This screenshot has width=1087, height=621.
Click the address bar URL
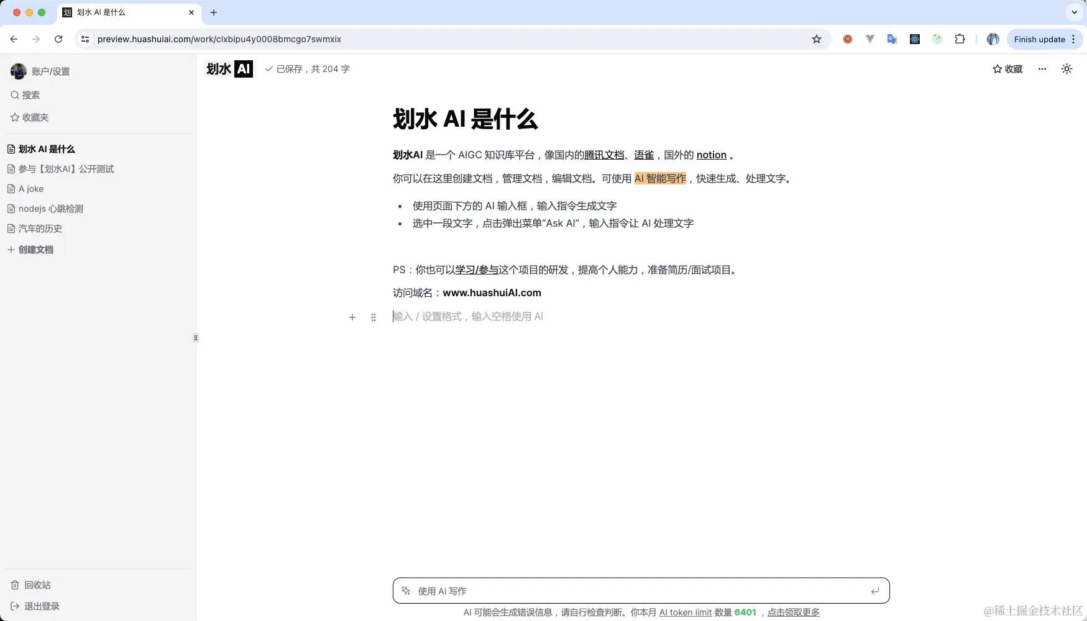[219, 39]
